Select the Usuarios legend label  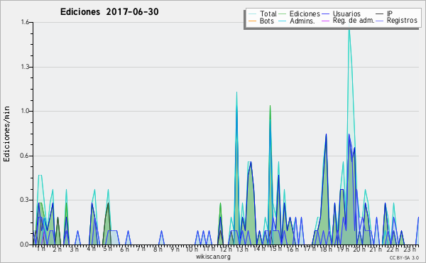coord(346,14)
